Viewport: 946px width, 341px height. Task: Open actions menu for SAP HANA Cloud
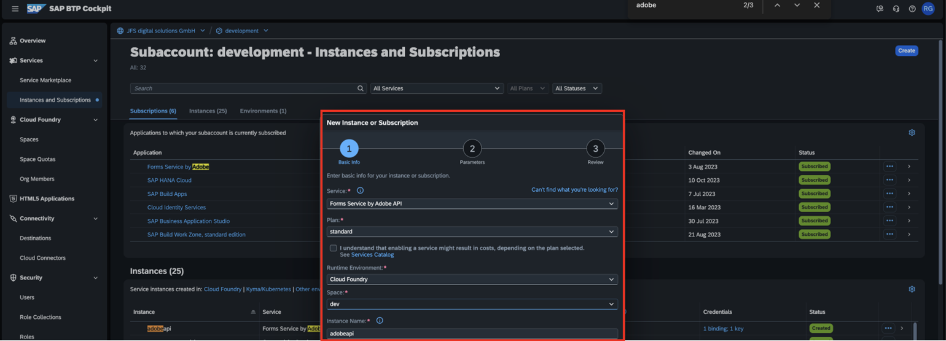[889, 180]
